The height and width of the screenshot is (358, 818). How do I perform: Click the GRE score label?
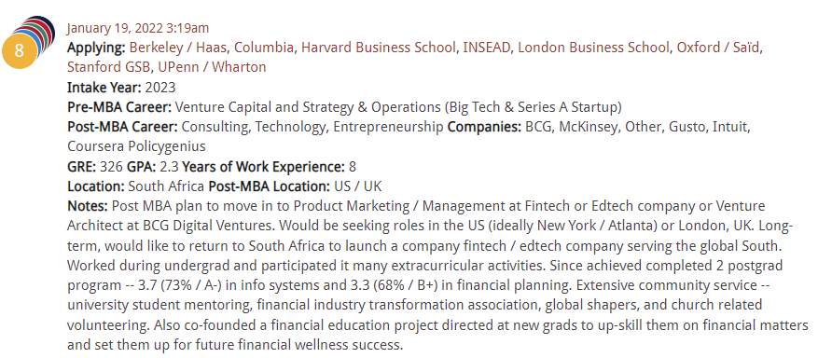tap(82, 167)
